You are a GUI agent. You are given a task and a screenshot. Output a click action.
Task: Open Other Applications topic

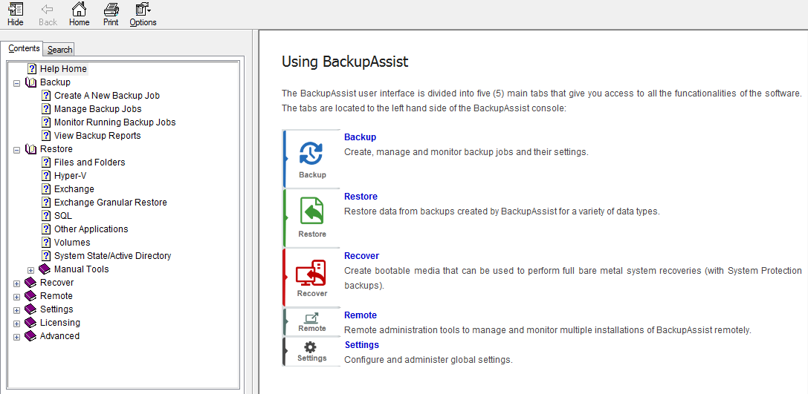click(91, 229)
